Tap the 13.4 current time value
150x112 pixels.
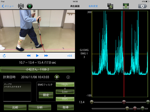pyautogui.click(x=82, y=102)
